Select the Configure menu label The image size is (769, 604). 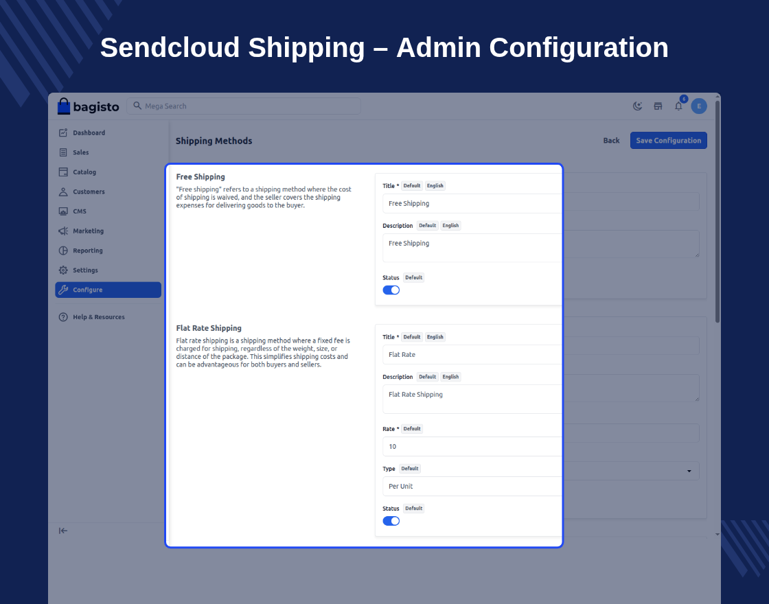[x=88, y=290]
